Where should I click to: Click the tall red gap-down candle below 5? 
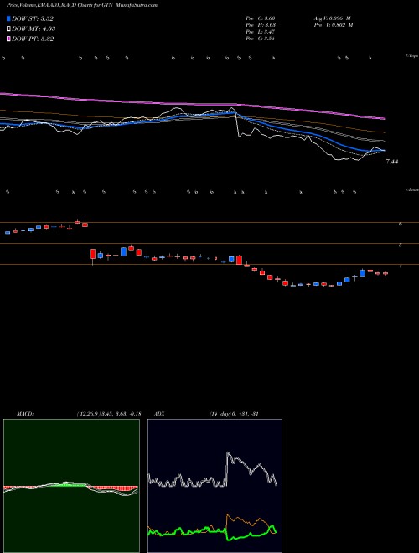92,254
